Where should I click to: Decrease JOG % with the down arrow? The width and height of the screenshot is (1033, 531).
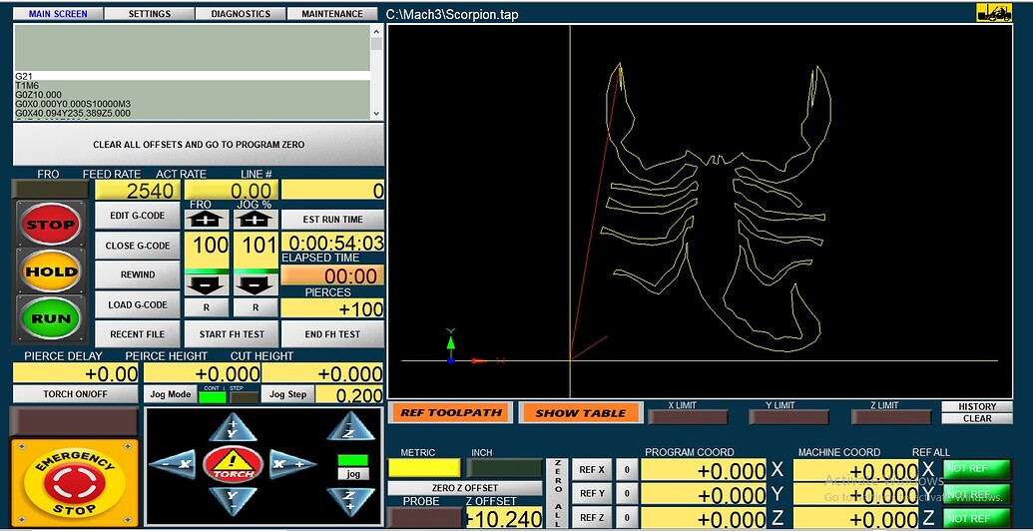[x=256, y=285]
